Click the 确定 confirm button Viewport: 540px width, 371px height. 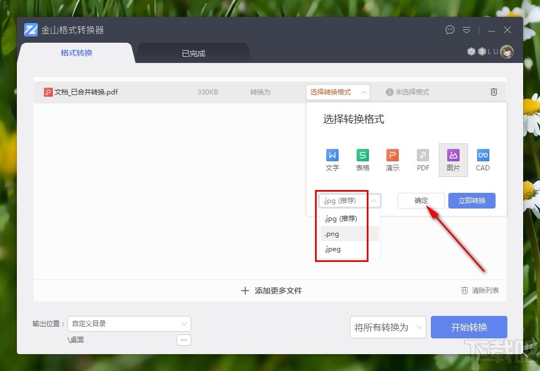pos(421,200)
